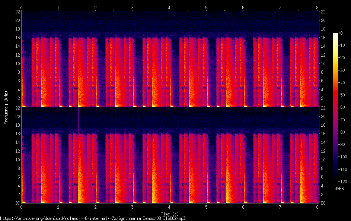Click the "-90" colorbar tick label

point(342,145)
